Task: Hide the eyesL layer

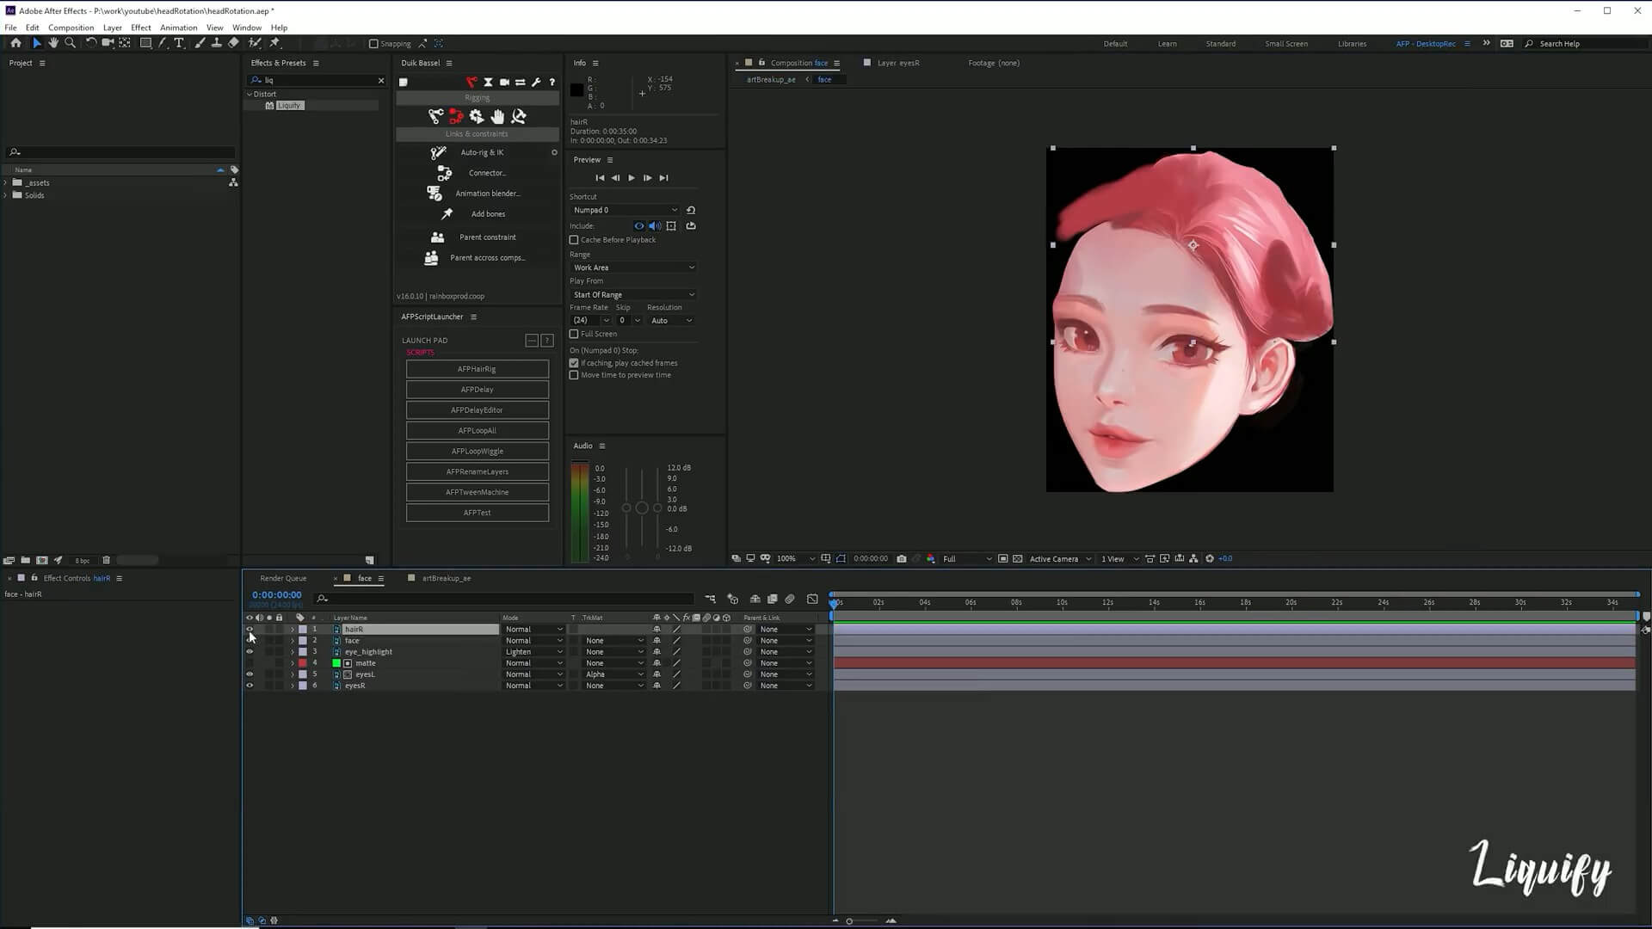Action: pos(250,674)
